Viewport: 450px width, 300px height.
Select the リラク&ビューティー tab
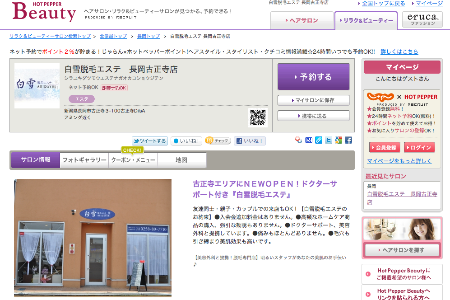click(x=366, y=20)
